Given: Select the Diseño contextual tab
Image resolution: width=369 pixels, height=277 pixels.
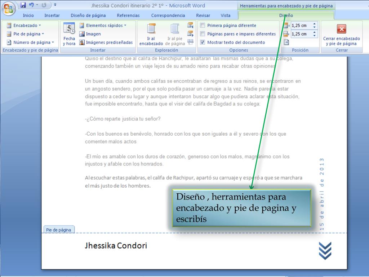Looking at the screenshot, I should click(286, 15).
